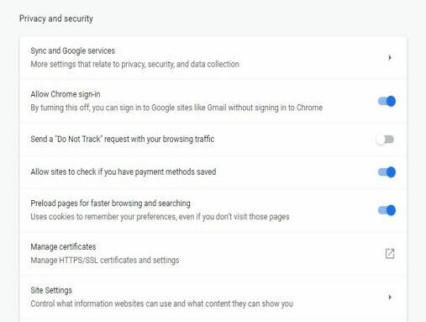Image resolution: width=426 pixels, height=322 pixels.
Task: Click the Preload pages for faster browsing label
Action: (110, 203)
